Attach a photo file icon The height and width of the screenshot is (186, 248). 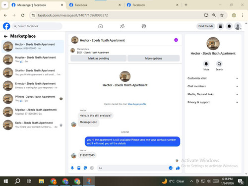pos(79,168)
